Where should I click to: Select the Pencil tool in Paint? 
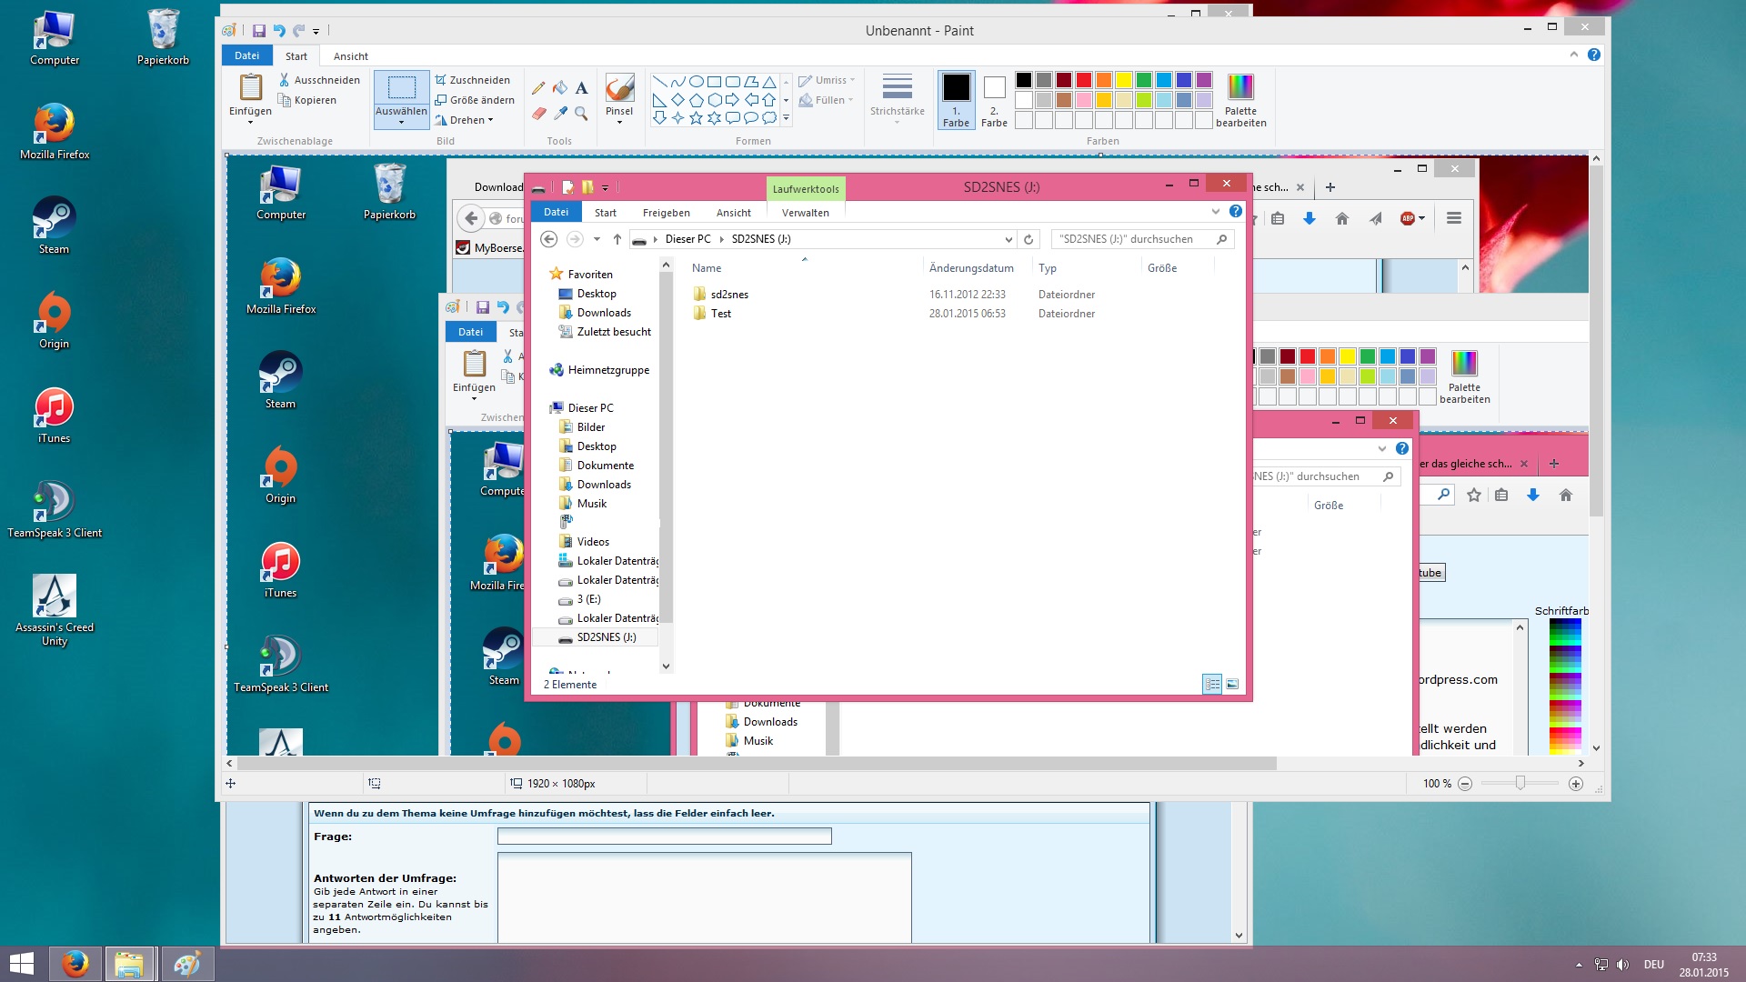[538, 88]
